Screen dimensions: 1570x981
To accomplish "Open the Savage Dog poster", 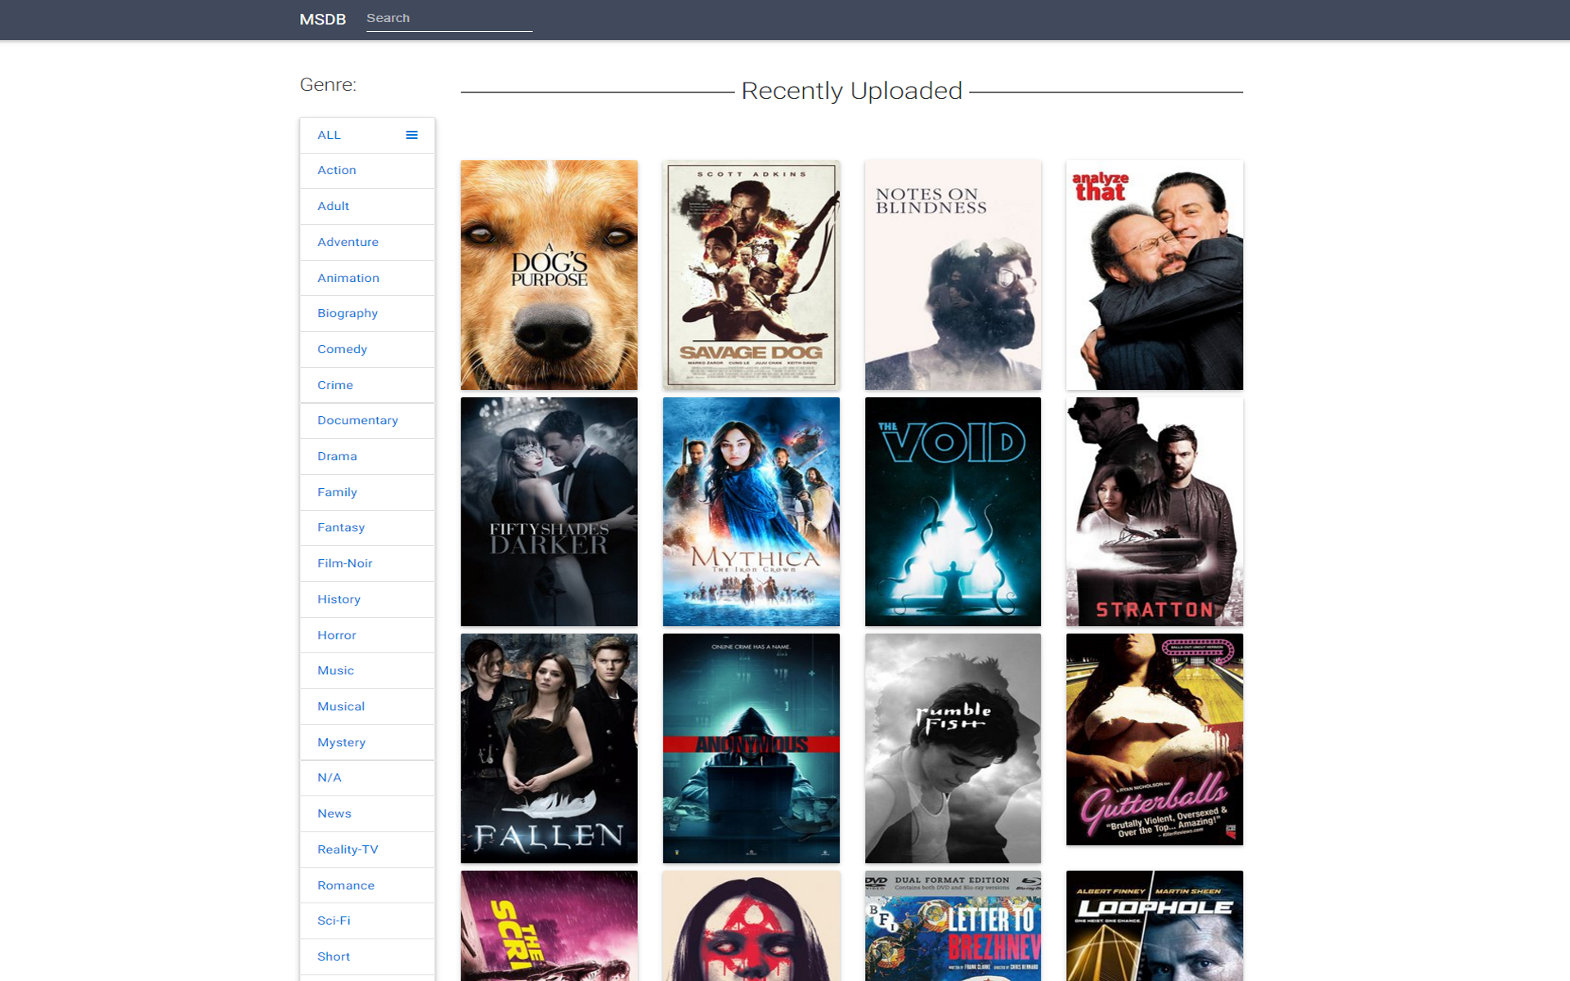I will point(751,275).
